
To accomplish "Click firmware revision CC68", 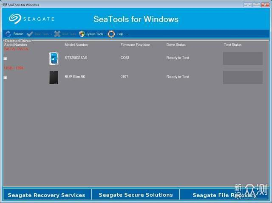I will point(125,58).
